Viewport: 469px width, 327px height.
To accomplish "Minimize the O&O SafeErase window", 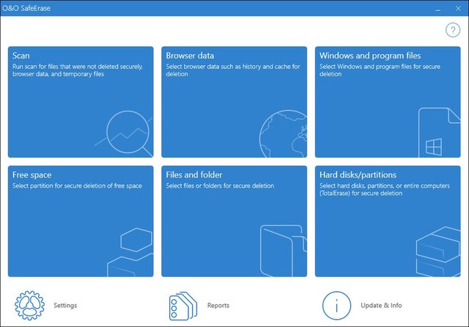I will 438,8.
